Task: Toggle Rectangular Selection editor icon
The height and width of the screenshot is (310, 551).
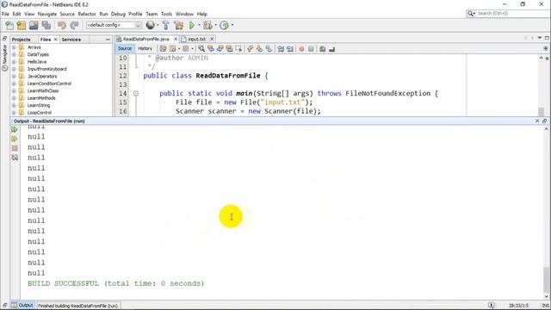Action: point(238,49)
